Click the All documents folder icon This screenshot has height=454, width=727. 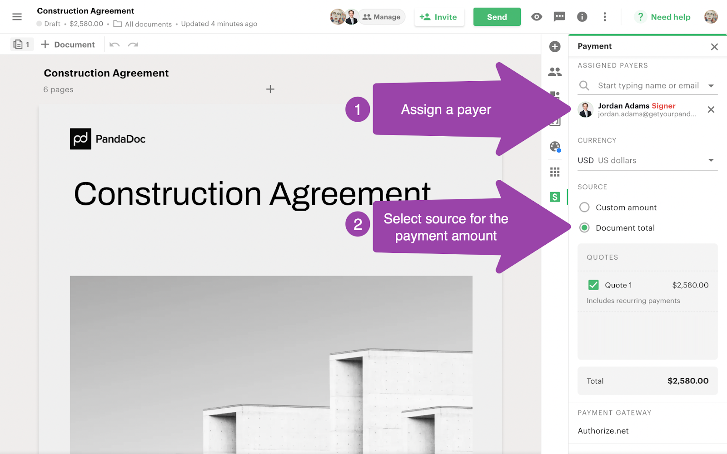coord(118,24)
